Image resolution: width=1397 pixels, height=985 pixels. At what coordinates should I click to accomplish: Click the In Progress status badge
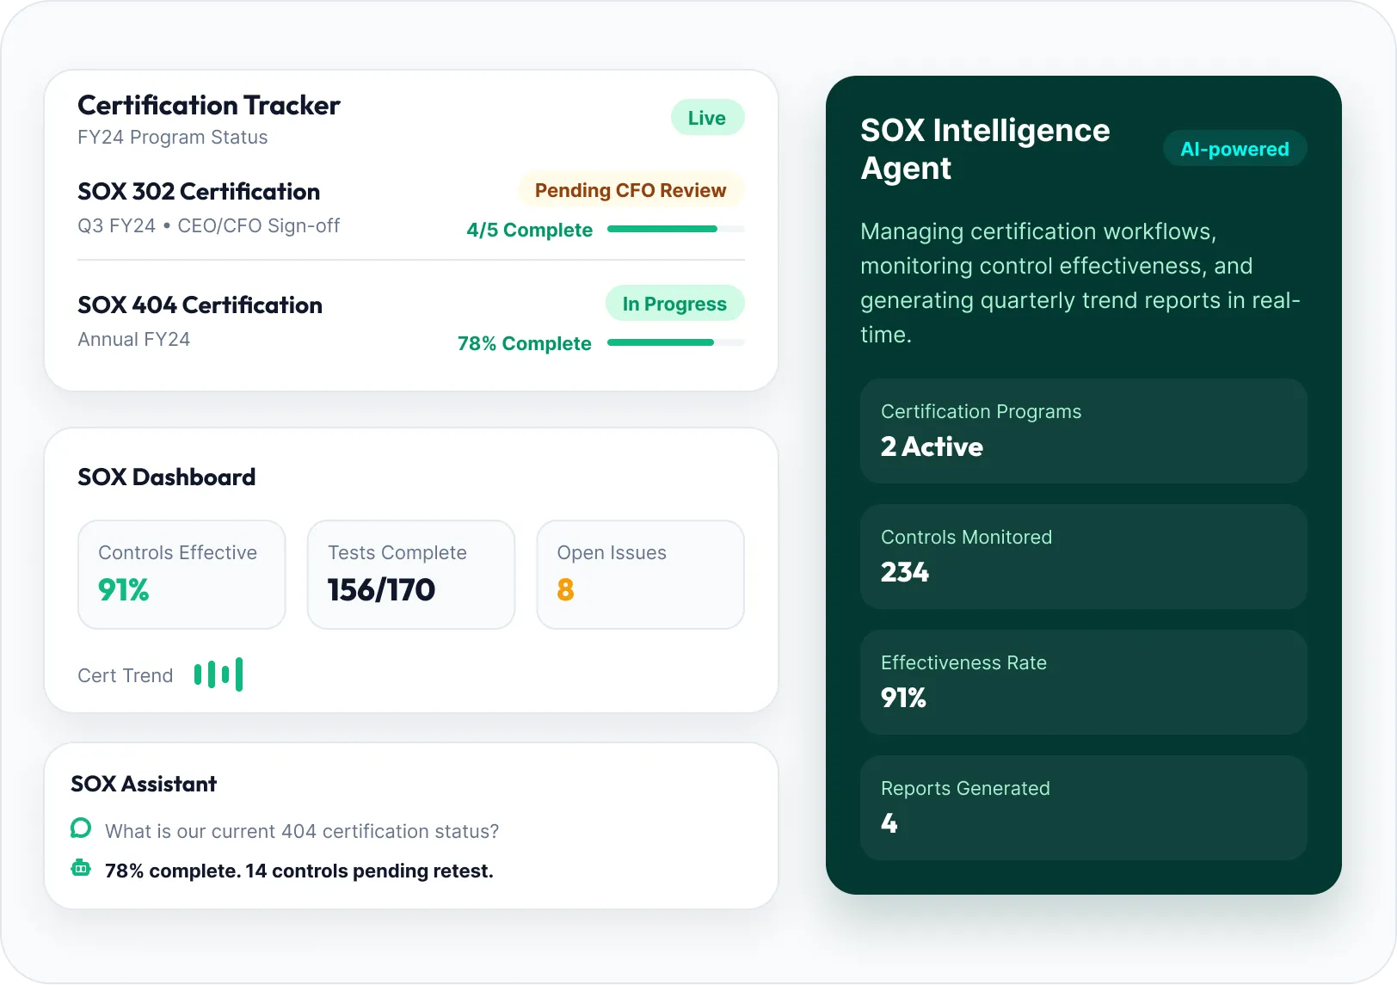click(674, 304)
